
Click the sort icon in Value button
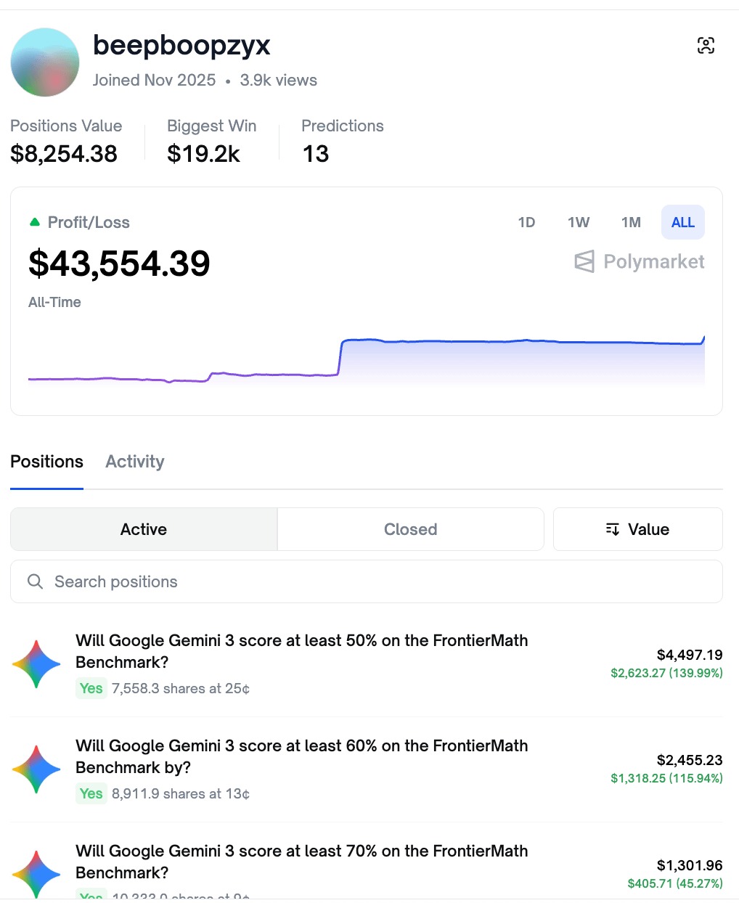click(613, 529)
